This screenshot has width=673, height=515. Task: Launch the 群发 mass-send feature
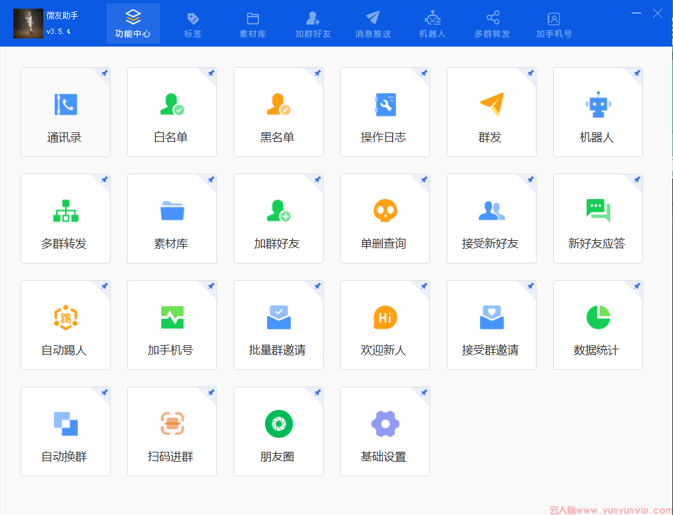tap(491, 112)
